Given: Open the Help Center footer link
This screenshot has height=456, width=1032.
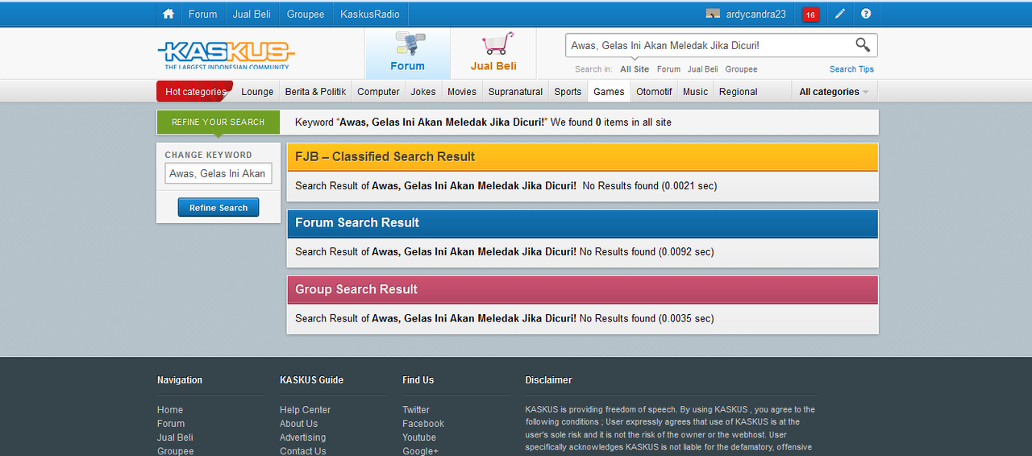Looking at the screenshot, I should click(305, 410).
